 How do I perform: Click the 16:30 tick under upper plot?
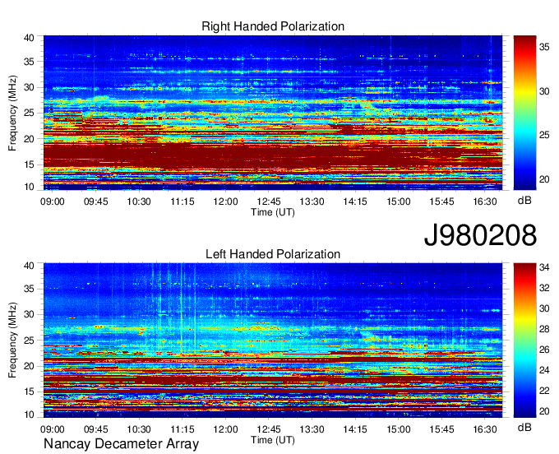tap(485, 202)
